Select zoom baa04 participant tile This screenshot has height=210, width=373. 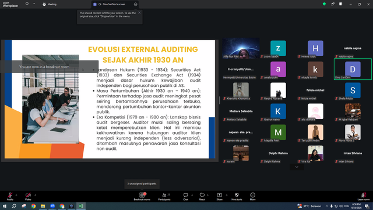[278, 48]
